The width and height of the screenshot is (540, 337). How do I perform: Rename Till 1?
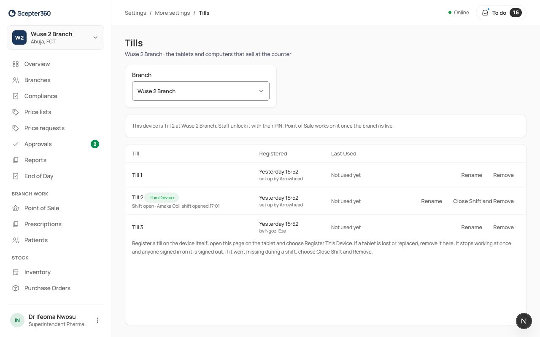[472, 175]
